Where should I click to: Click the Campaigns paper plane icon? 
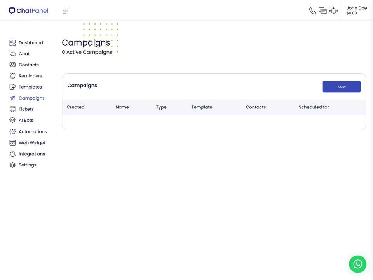point(12,98)
